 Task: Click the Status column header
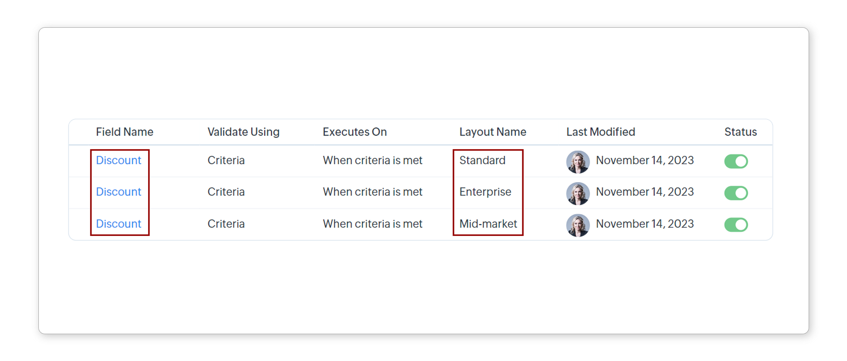coord(740,132)
